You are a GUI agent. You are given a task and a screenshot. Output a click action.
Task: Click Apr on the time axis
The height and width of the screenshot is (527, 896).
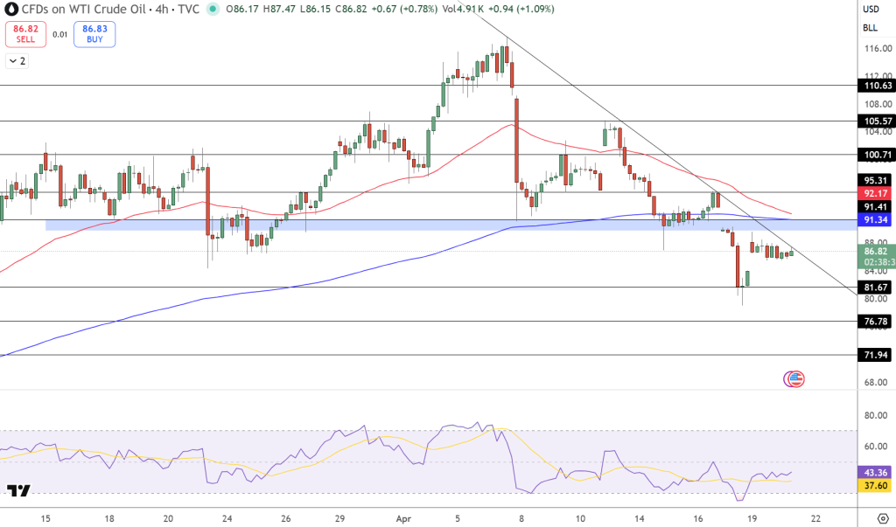click(402, 518)
